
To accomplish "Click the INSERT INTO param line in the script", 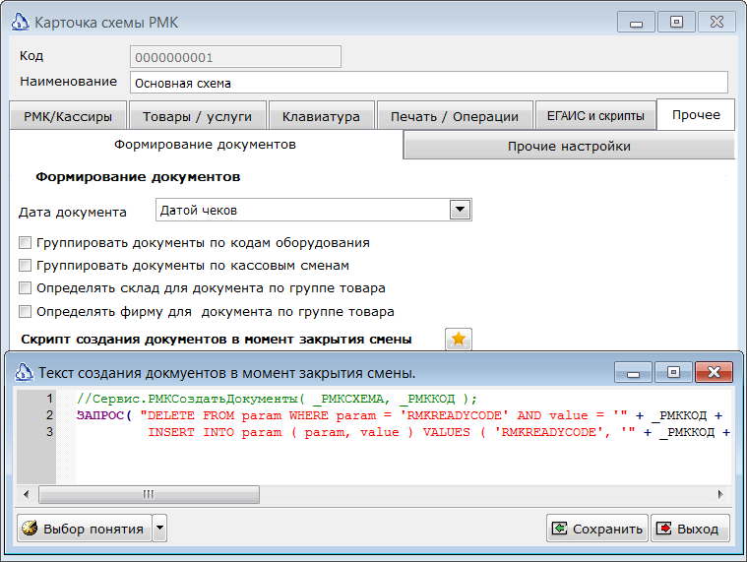I will [x=439, y=432].
